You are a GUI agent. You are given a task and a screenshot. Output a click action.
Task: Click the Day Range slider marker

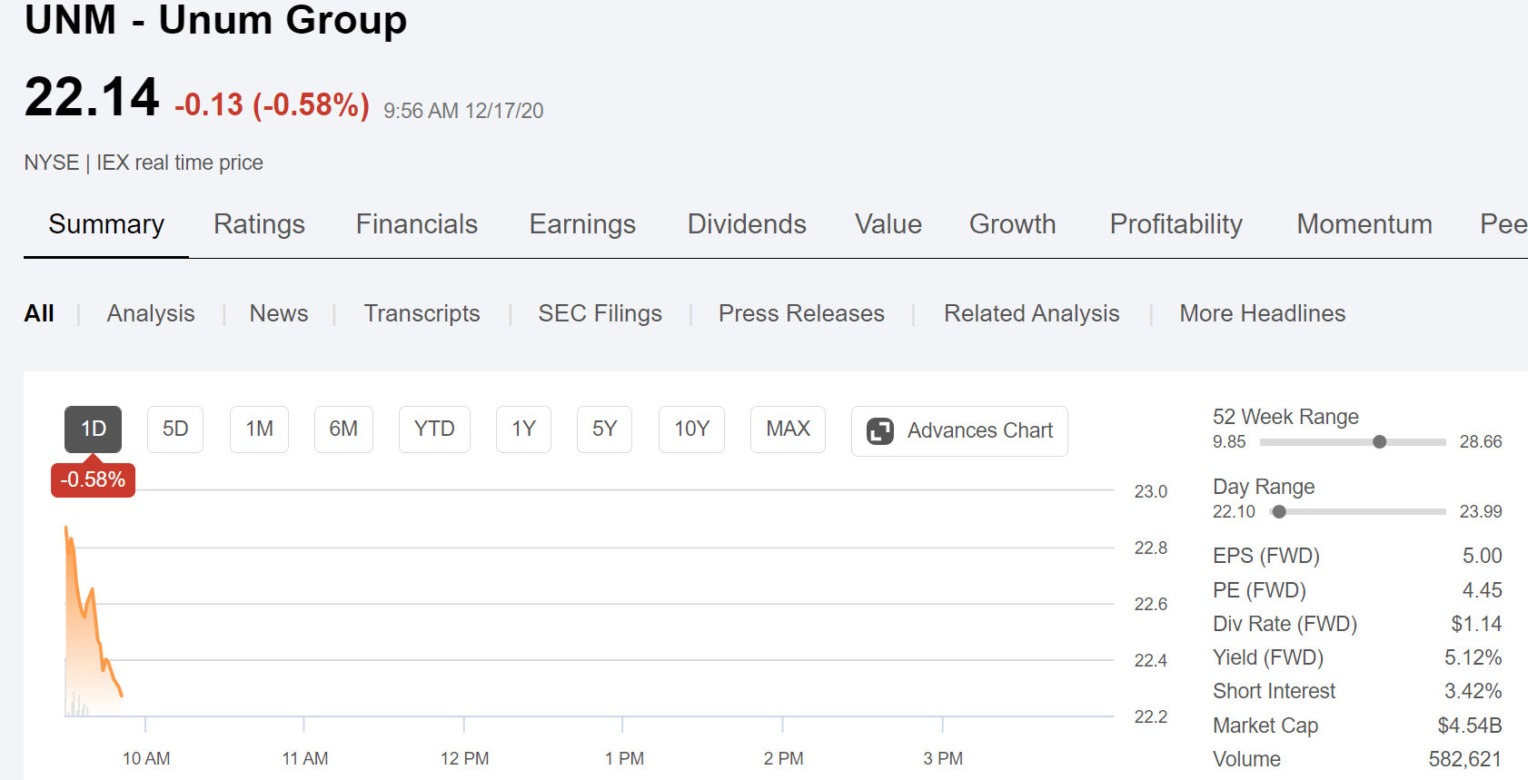[x=1279, y=512]
